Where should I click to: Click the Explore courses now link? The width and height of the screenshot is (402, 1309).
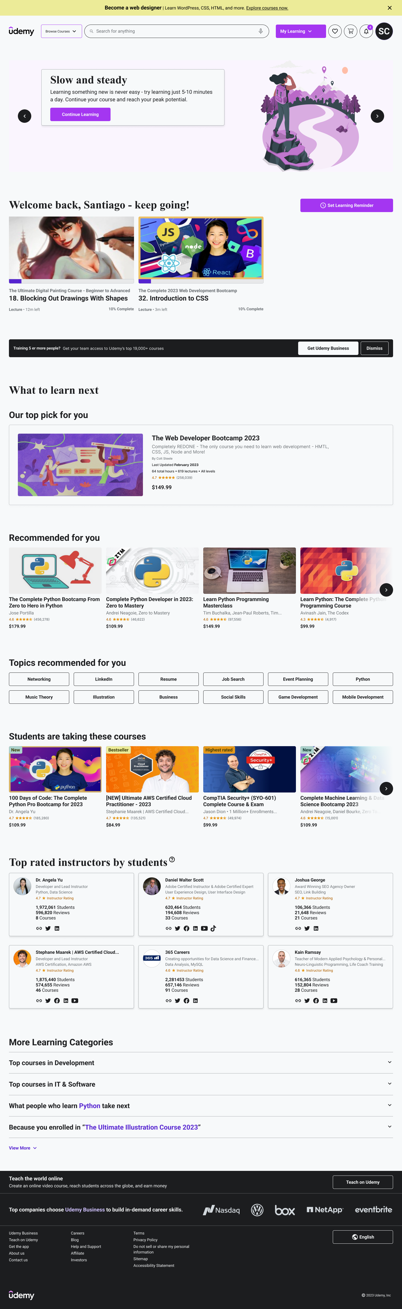pos(267,8)
